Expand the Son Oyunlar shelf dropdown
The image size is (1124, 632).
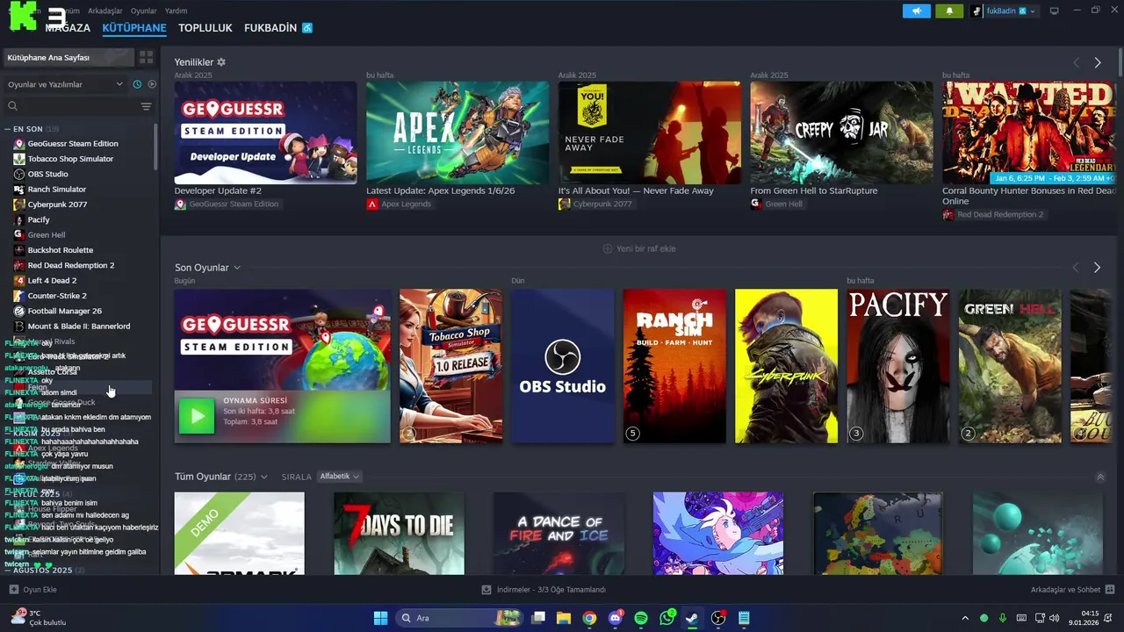click(237, 268)
